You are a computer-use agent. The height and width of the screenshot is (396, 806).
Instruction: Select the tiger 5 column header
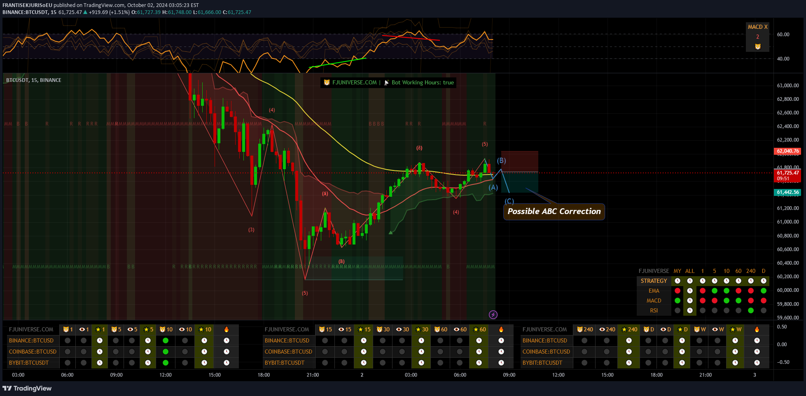(116, 329)
